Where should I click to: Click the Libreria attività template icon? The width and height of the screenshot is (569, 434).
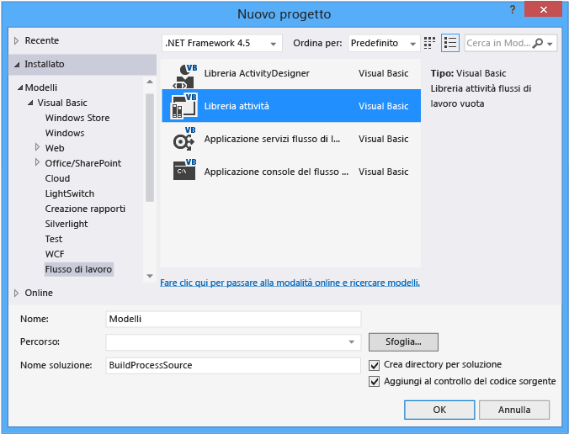click(184, 106)
